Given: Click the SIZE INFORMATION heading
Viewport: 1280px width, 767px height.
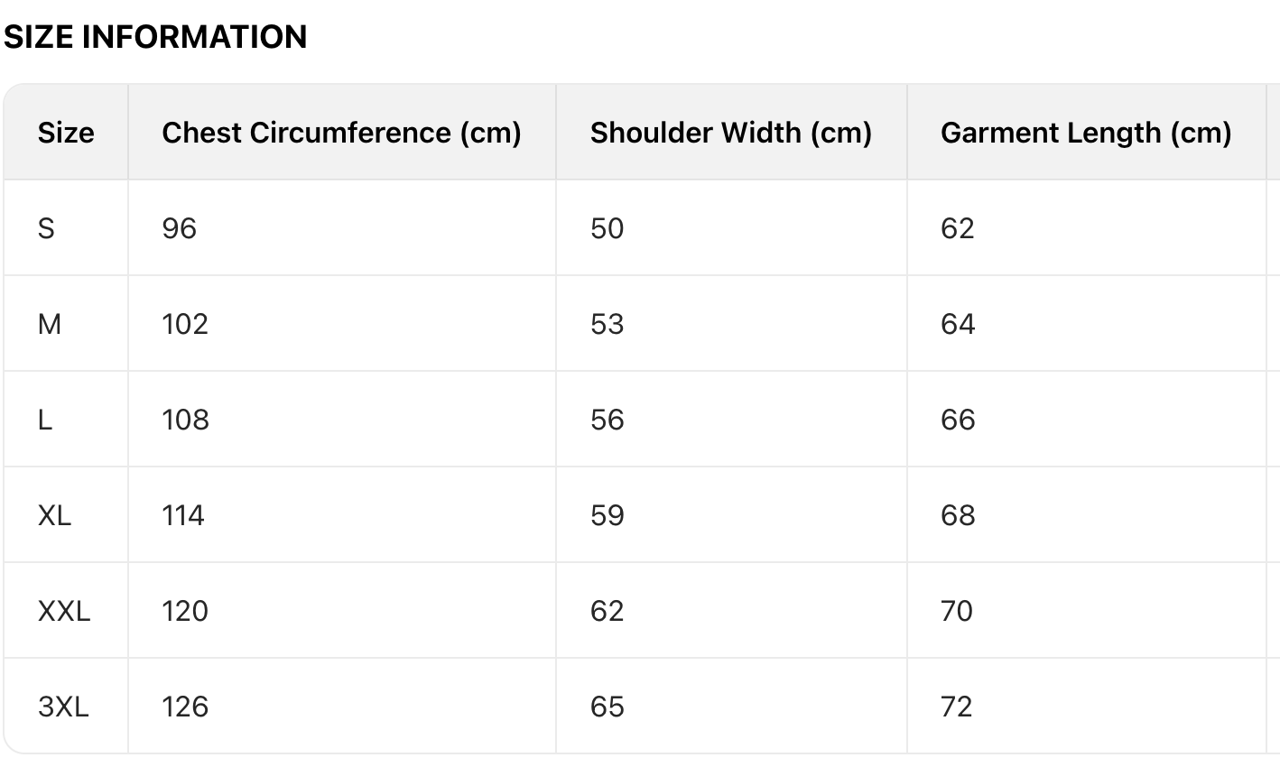Looking at the screenshot, I should point(155,37).
